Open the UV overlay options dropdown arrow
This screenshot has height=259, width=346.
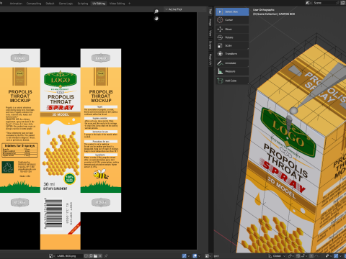pos(199,256)
